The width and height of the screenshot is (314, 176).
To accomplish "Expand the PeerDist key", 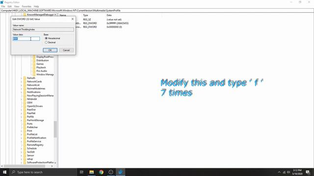I will click(x=22, y=110).
